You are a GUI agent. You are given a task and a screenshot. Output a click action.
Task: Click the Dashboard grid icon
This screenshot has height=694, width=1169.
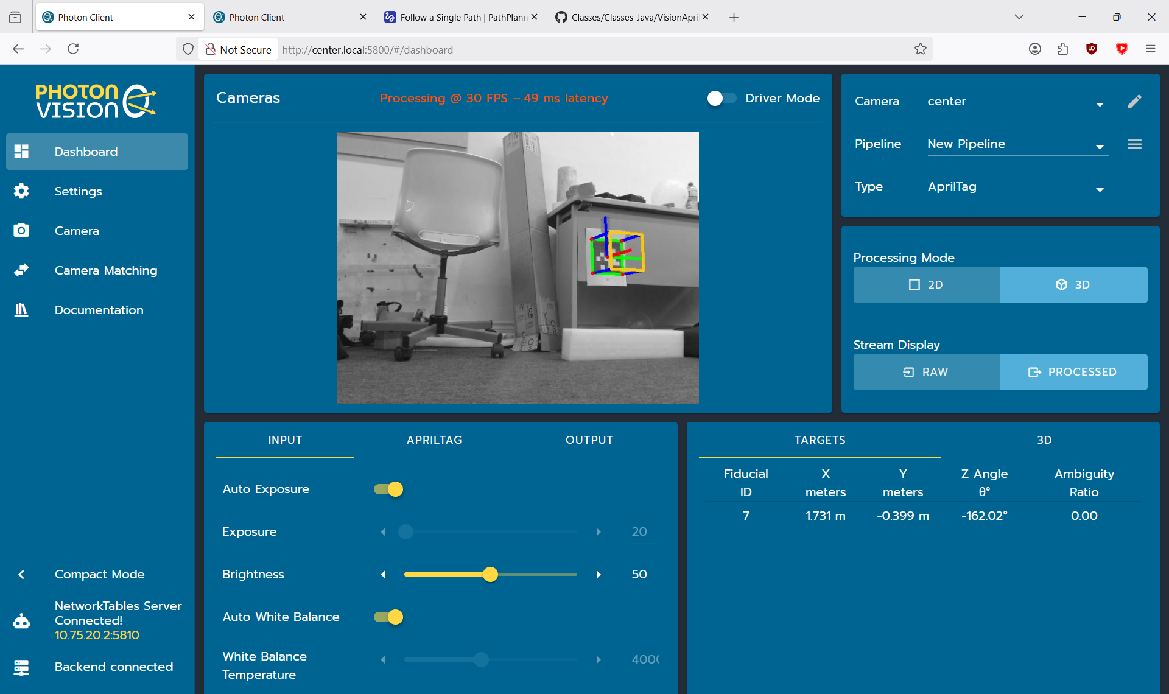click(21, 152)
